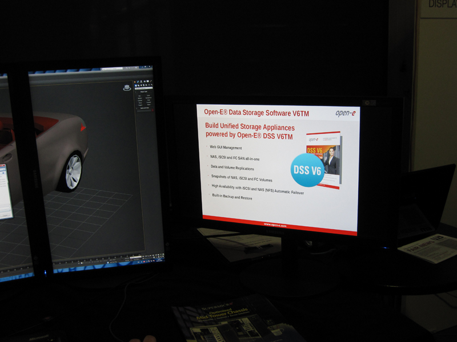Select the Shapes category icon
The image size is (457, 342).
pos(138,85)
